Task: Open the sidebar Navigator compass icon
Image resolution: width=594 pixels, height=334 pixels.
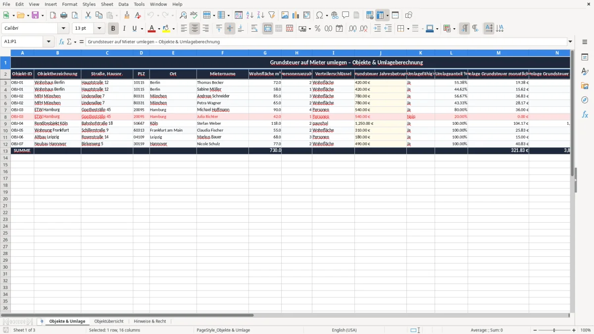Action: pyautogui.click(x=585, y=100)
